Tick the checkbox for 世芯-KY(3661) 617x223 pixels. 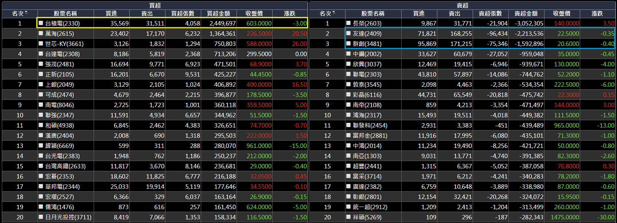41,43
